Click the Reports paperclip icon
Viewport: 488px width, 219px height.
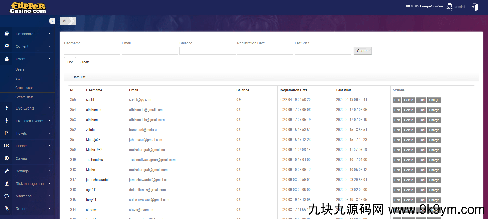tap(7, 209)
